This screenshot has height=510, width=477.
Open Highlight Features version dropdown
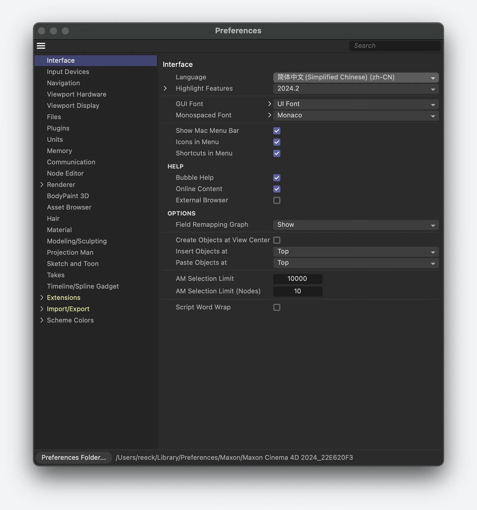click(x=356, y=89)
